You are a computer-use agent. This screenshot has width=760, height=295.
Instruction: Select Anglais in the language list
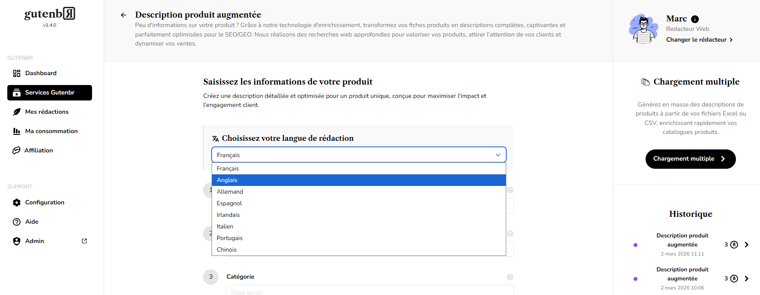tap(358, 180)
